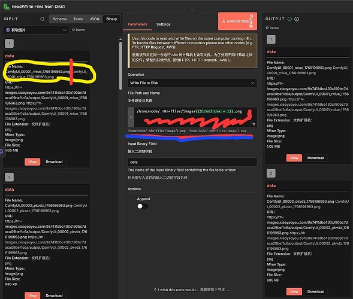This screenshot has height=299, width=353.
Task: Click the Input Binary Field data input
Action: point(192,162)
